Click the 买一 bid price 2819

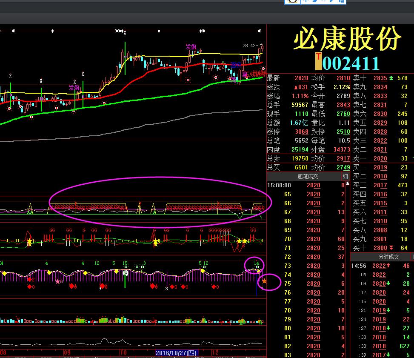380,168
